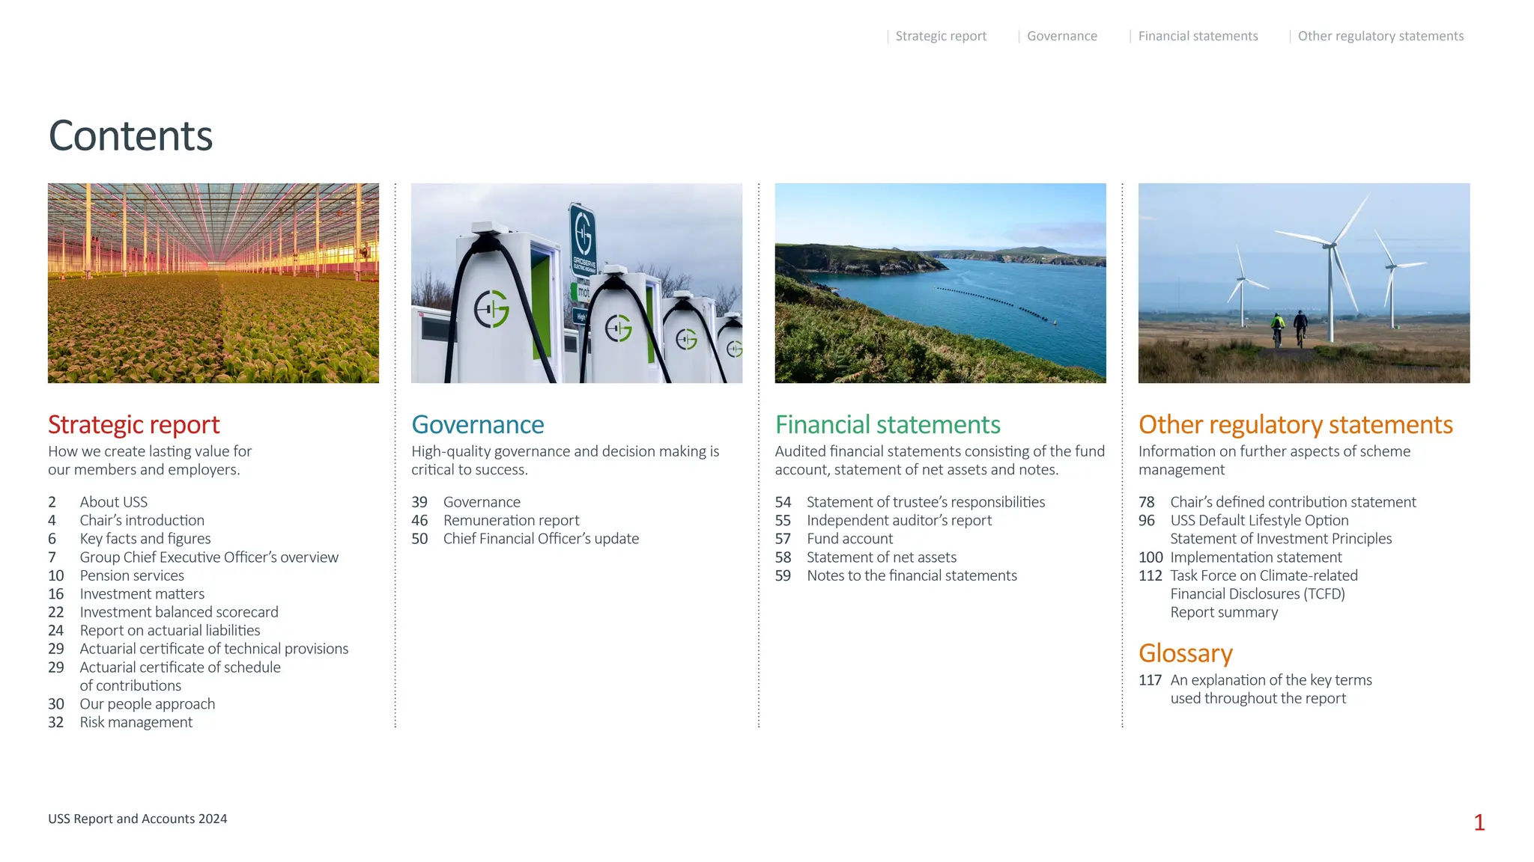
Task: Click the wind turbines photo thumbnail
Action: (1303, 283)
